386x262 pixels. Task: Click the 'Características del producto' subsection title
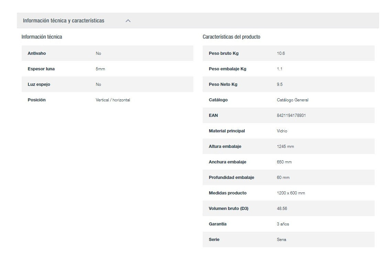coord(231,37)
